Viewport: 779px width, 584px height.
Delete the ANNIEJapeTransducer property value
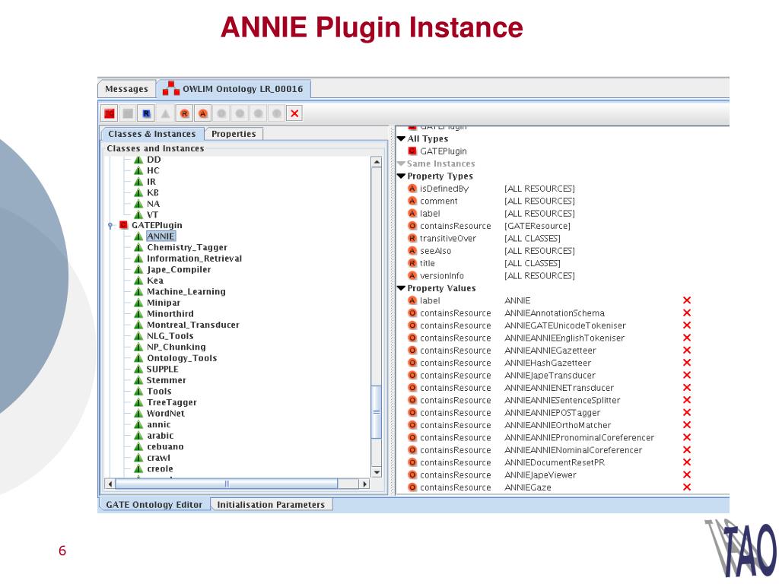point(687,375)
